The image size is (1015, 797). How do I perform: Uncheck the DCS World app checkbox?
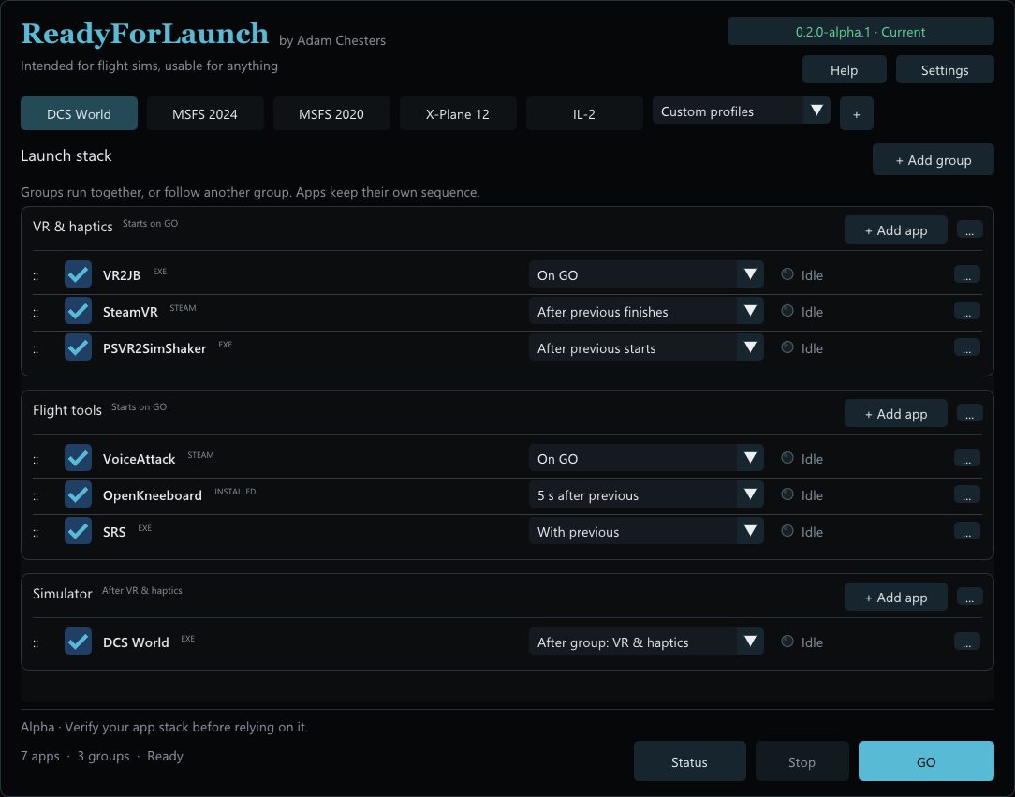pos(78,641)
